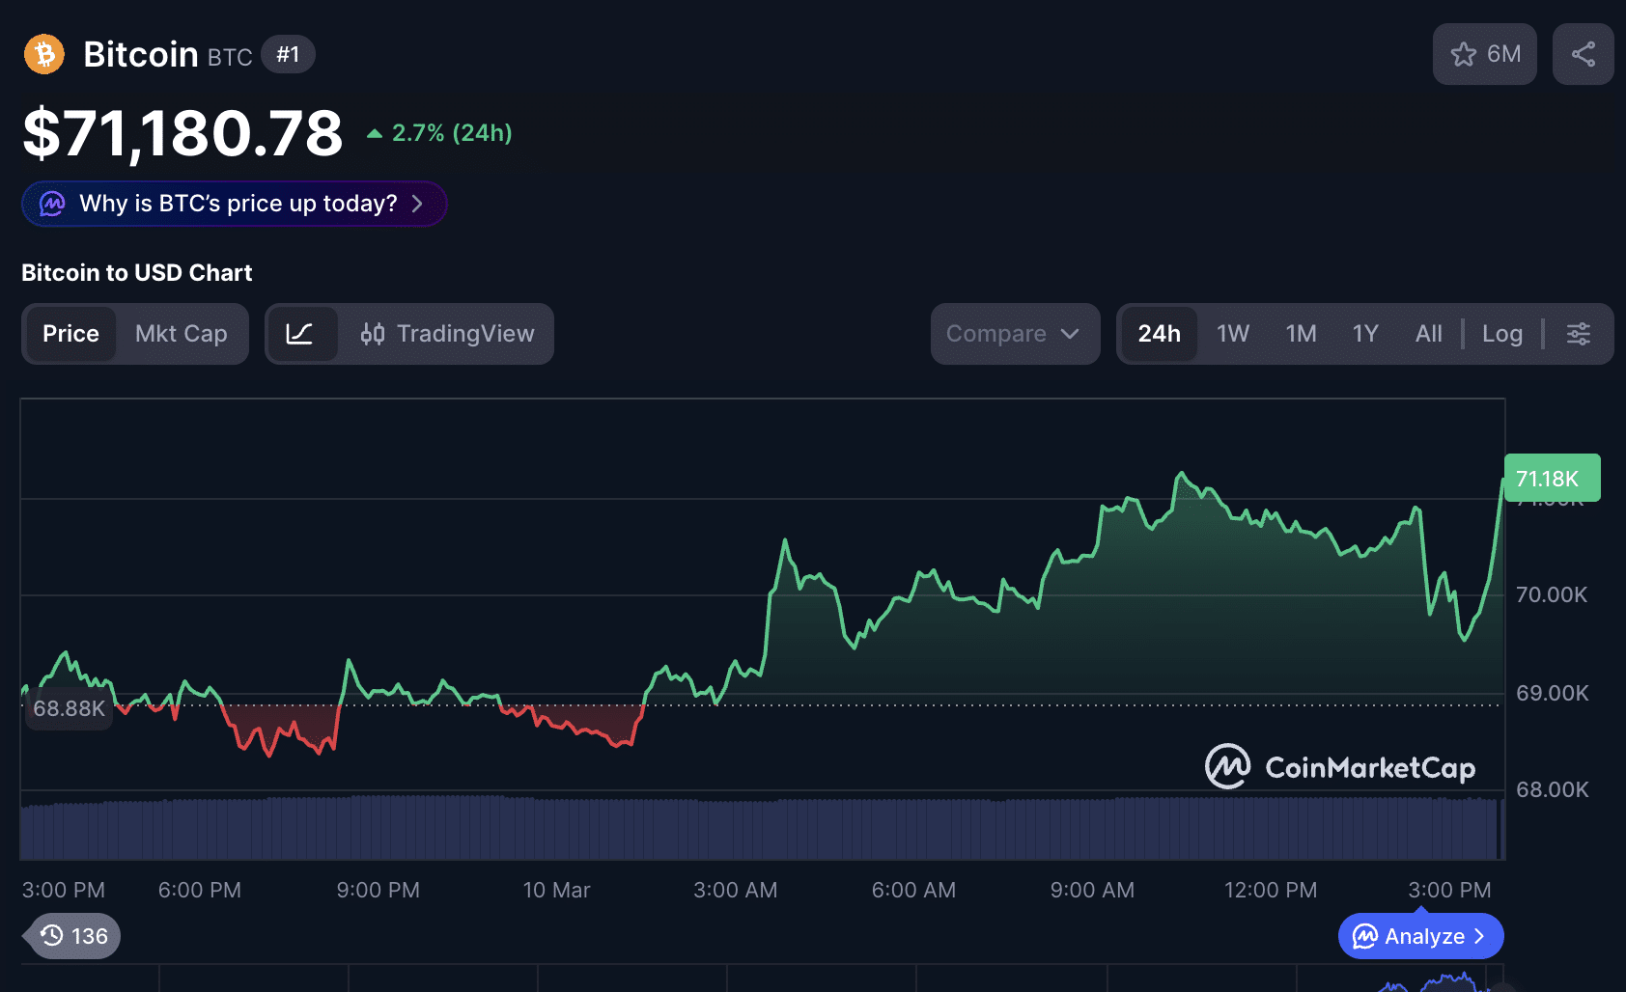1626x992 pixels.
Task: Show the All time range
Action: [x=1428, y=334]
